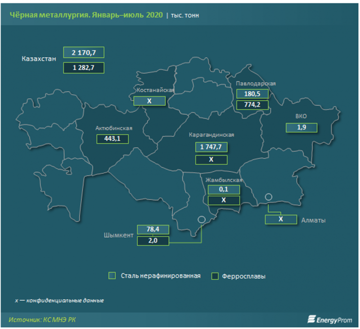Click the Карагандинская steel value 1 747,7
Image resolution: width=360 pixels, height=329 pixels.
[x=211, y=147]
